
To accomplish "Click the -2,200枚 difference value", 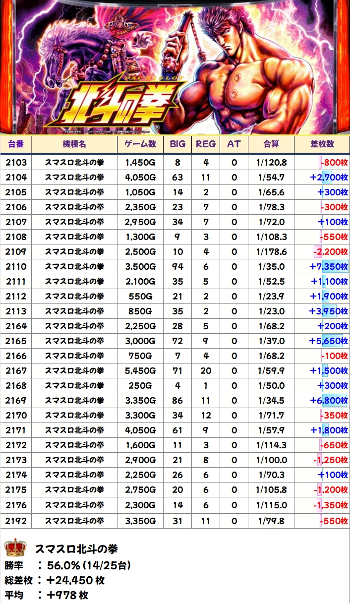I will coord(330,251).
